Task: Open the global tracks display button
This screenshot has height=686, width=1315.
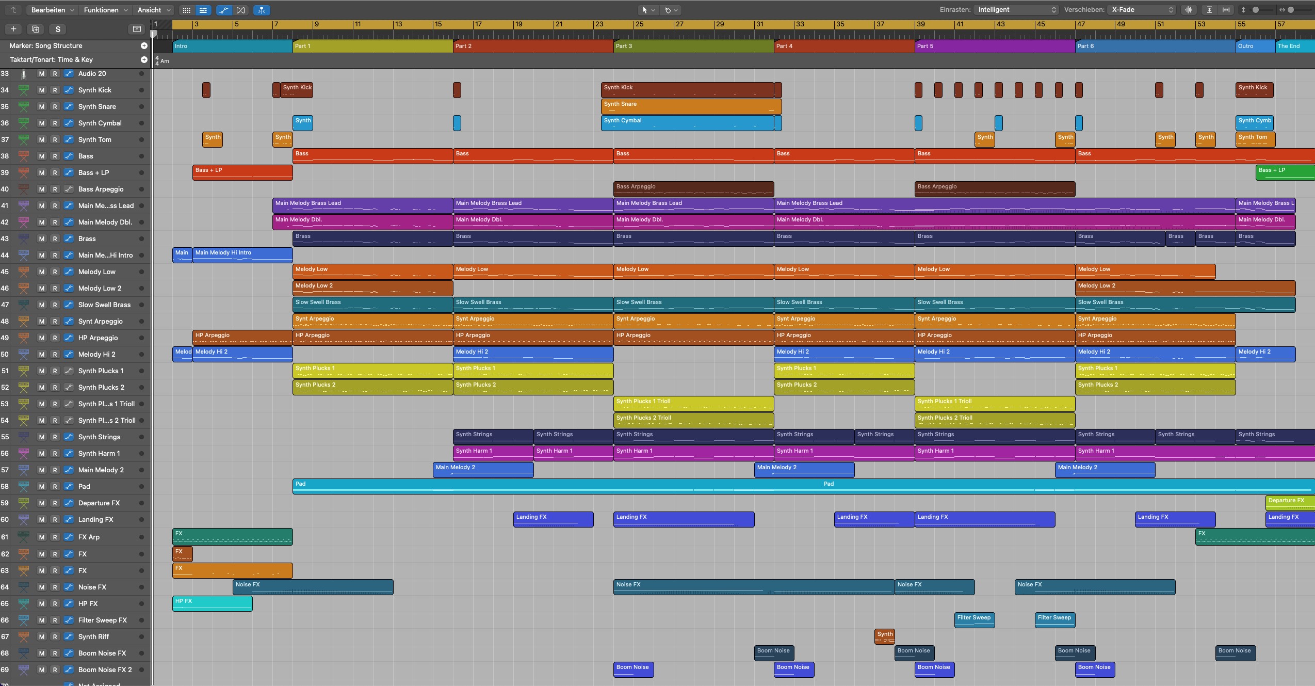Action: [137, 29]
